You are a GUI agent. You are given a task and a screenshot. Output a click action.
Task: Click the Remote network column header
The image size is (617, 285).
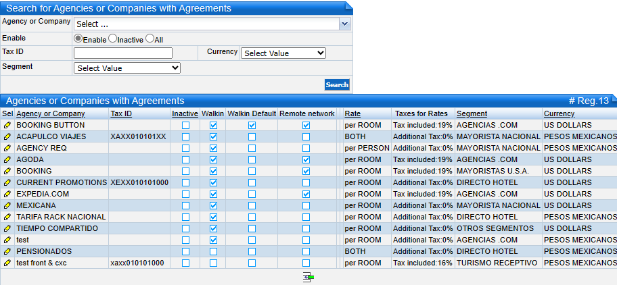307,114
